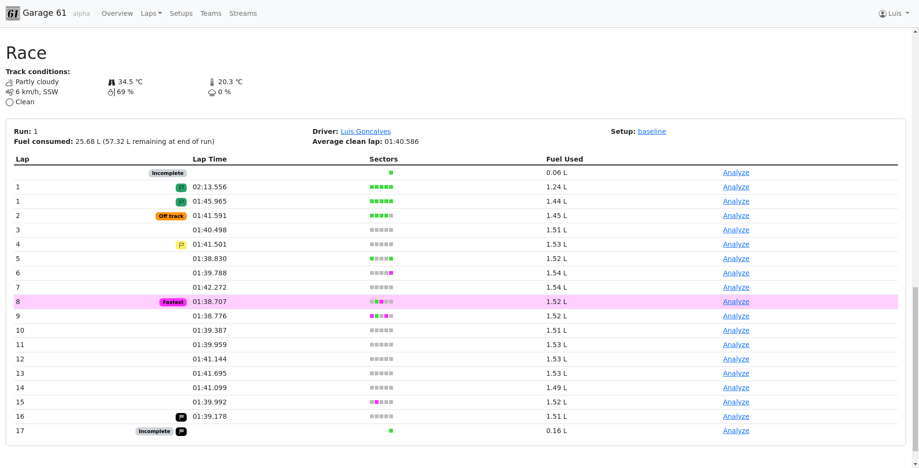Analyze lap 13
This screenshot has height=468, width=919.
736,373
